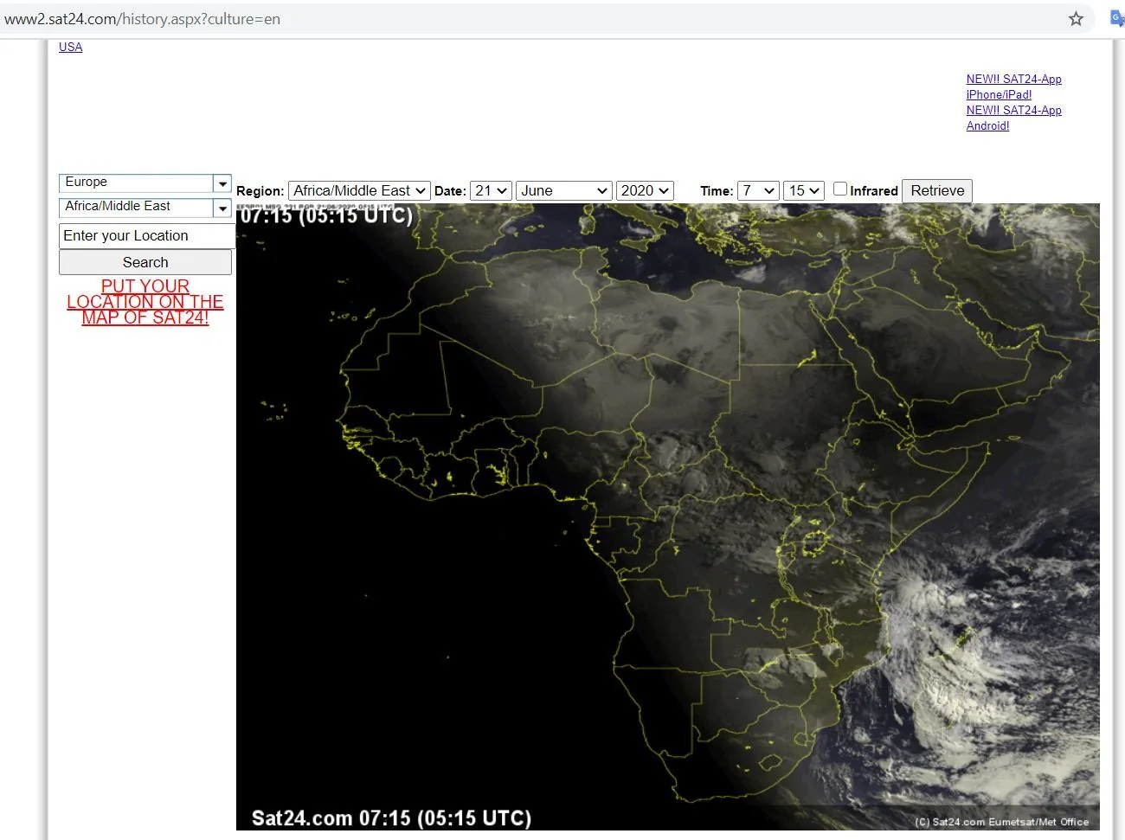Click the Google Translate icon in address bar
This screenshot has width=1125, height=840.
click(x=1117, y=19)
